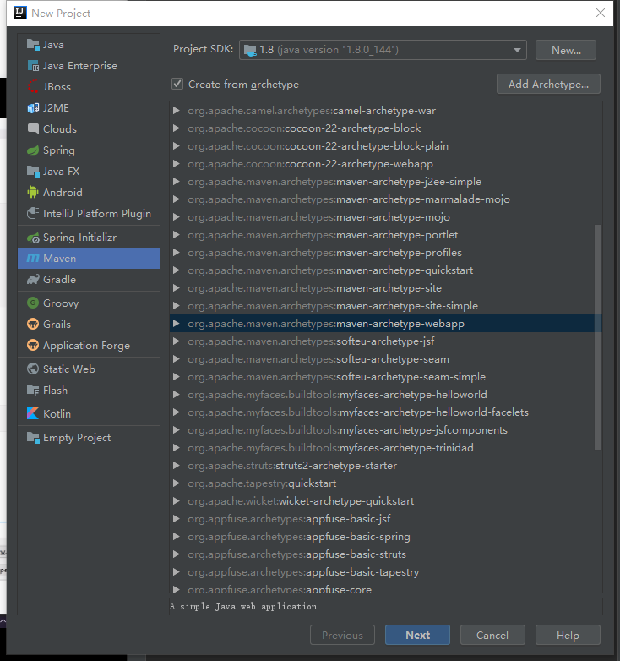Expand the camel-archetype-war entry

click(x=177, y=111)
